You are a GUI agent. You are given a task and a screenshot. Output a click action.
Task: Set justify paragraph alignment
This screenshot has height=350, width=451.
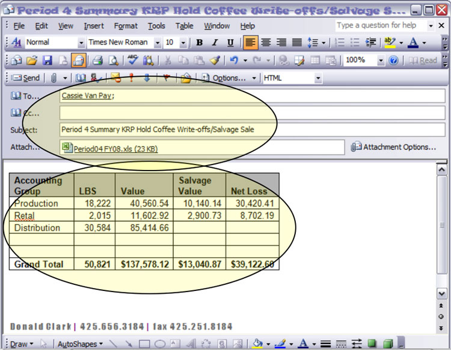point(297,43)
